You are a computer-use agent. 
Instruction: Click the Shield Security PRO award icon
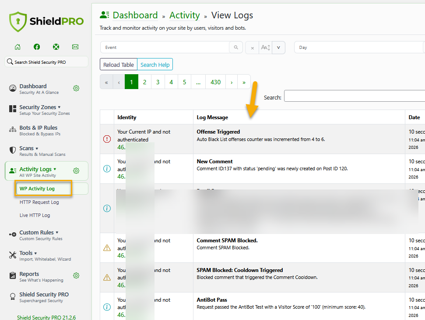tap(13, 296)
